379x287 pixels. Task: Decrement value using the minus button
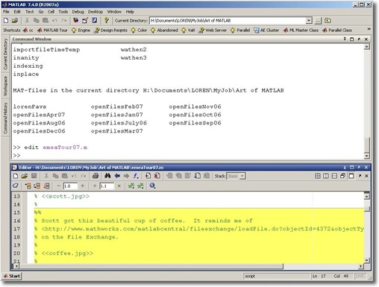tap(58, 186)
